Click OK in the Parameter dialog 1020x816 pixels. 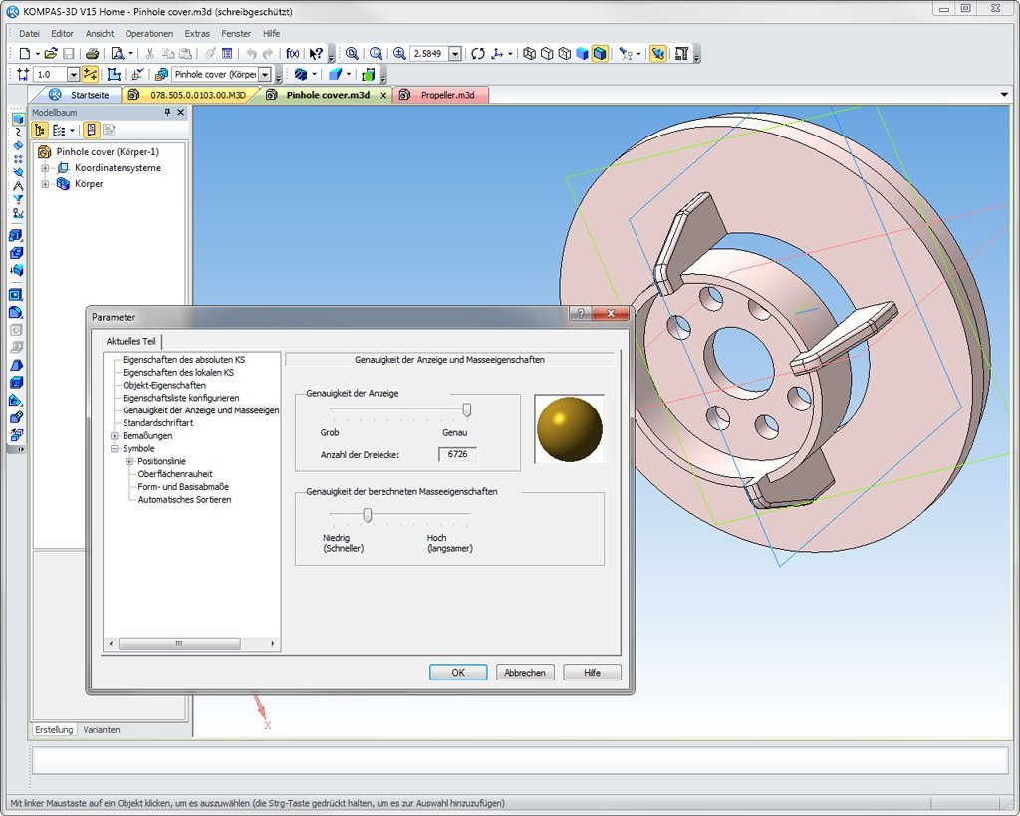coord(458,673)
